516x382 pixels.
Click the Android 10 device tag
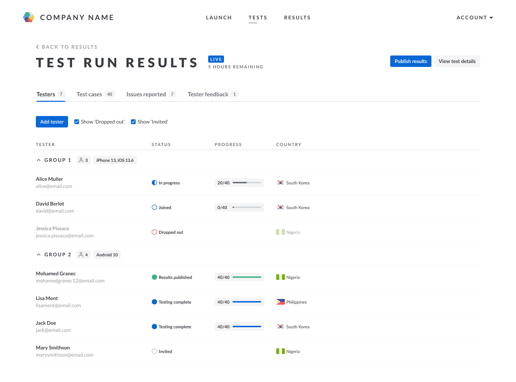[107, 255]
